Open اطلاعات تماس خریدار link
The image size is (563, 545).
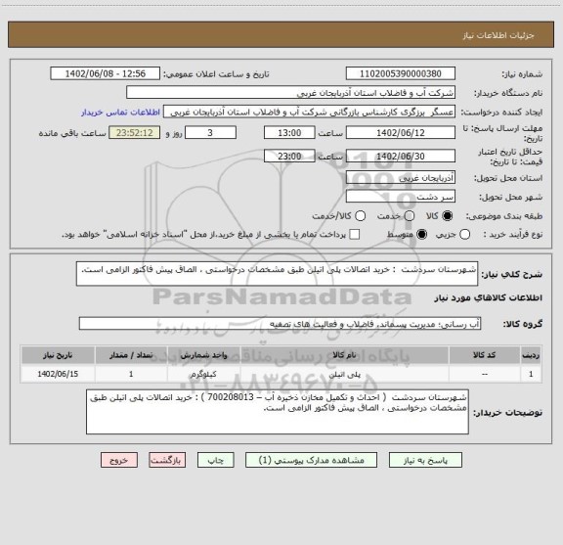coord(120,113)
